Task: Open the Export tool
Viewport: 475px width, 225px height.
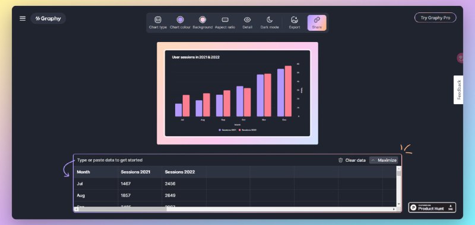Action: pyautogui.click(x=294, y=22)
